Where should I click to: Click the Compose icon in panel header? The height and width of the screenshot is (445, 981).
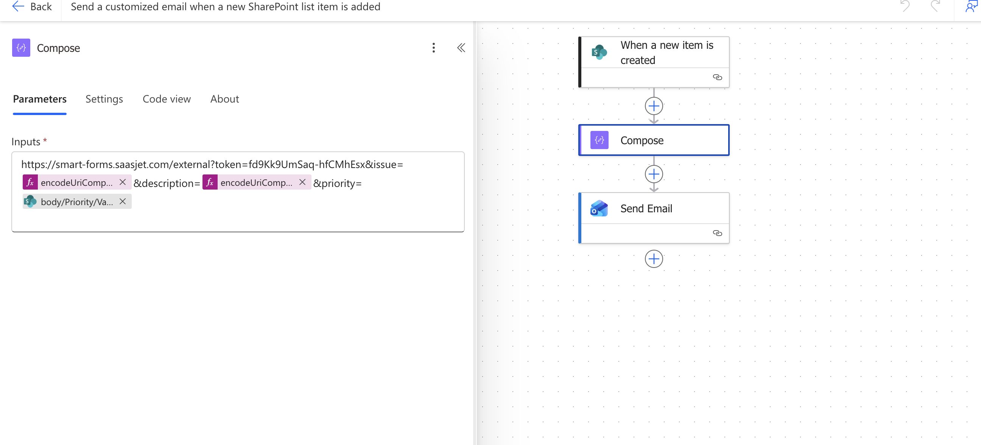coord(21,48)
